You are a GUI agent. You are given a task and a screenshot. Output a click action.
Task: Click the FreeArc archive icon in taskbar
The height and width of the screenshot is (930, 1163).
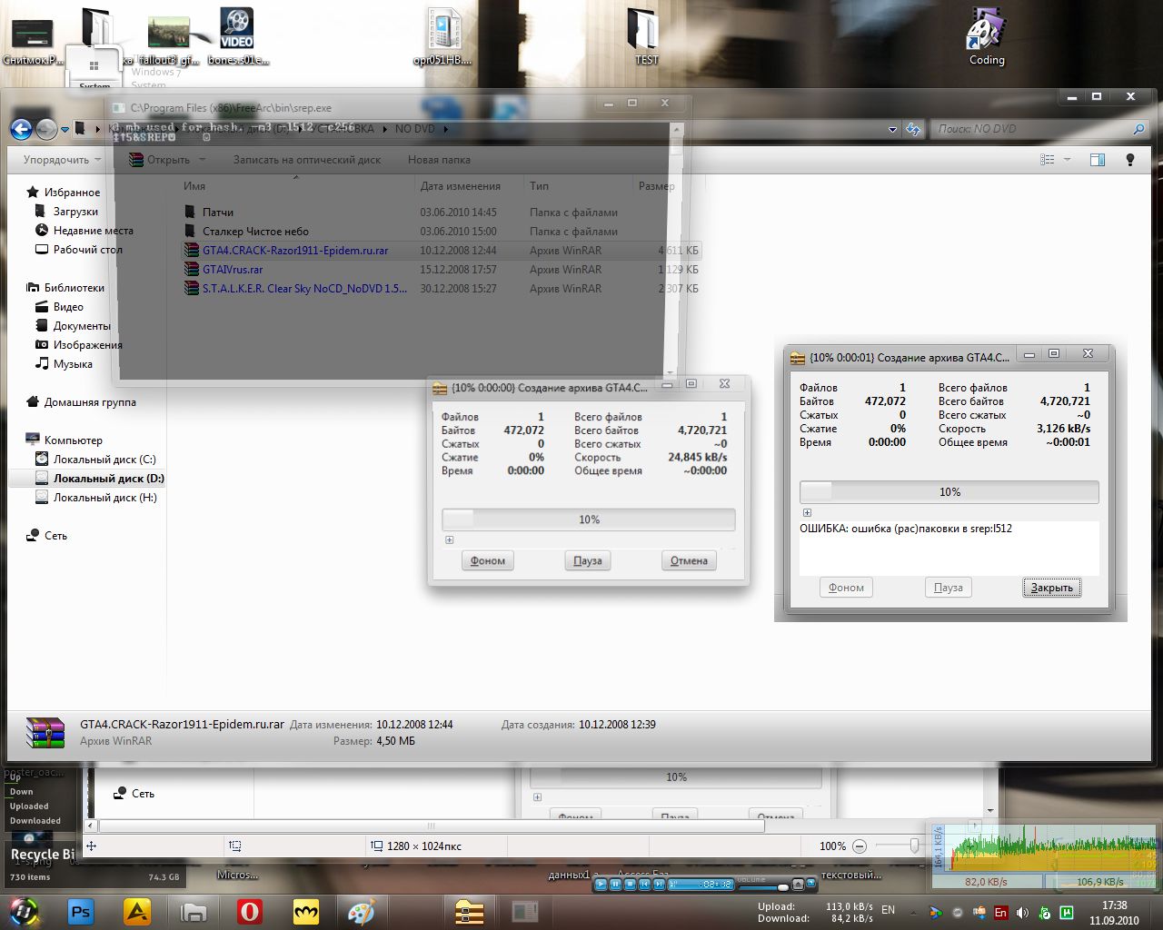coord(469,911)
